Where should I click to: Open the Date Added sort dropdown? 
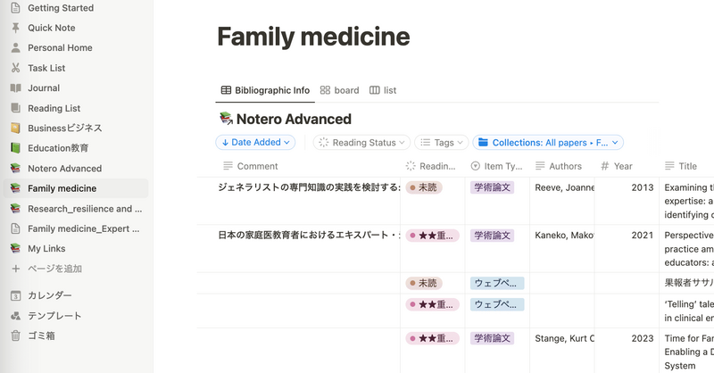tap(255, 143)
